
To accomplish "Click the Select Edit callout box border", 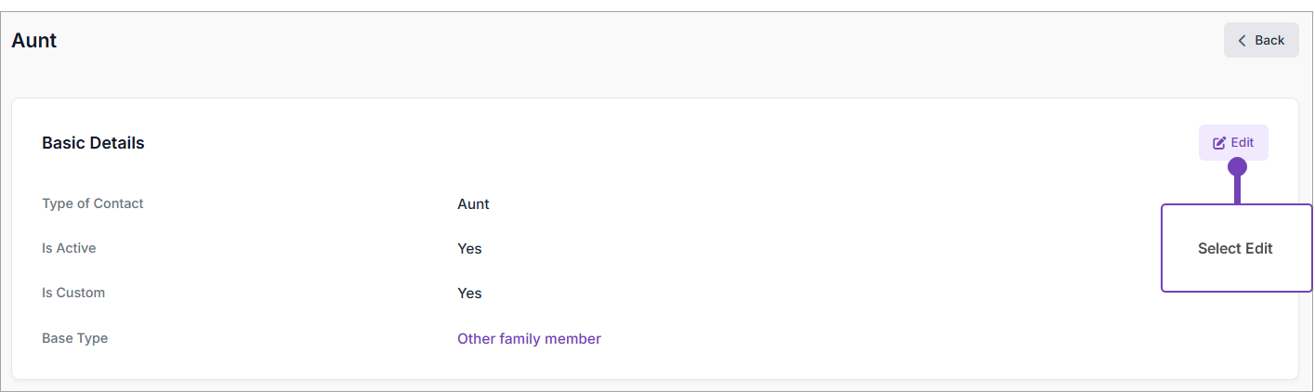I will coord(1163,269).
